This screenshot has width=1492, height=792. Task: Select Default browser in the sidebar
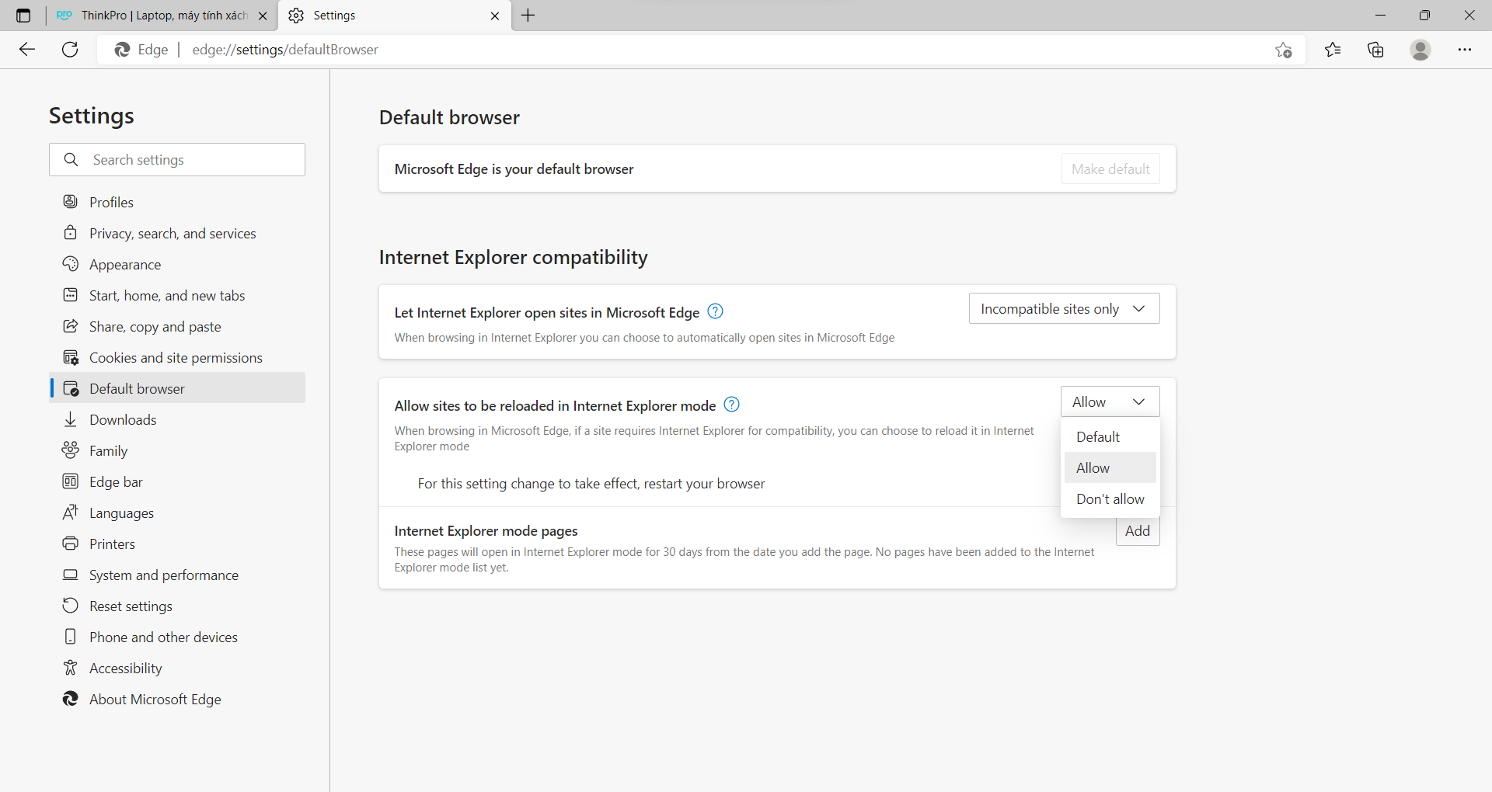click(177, 388)
